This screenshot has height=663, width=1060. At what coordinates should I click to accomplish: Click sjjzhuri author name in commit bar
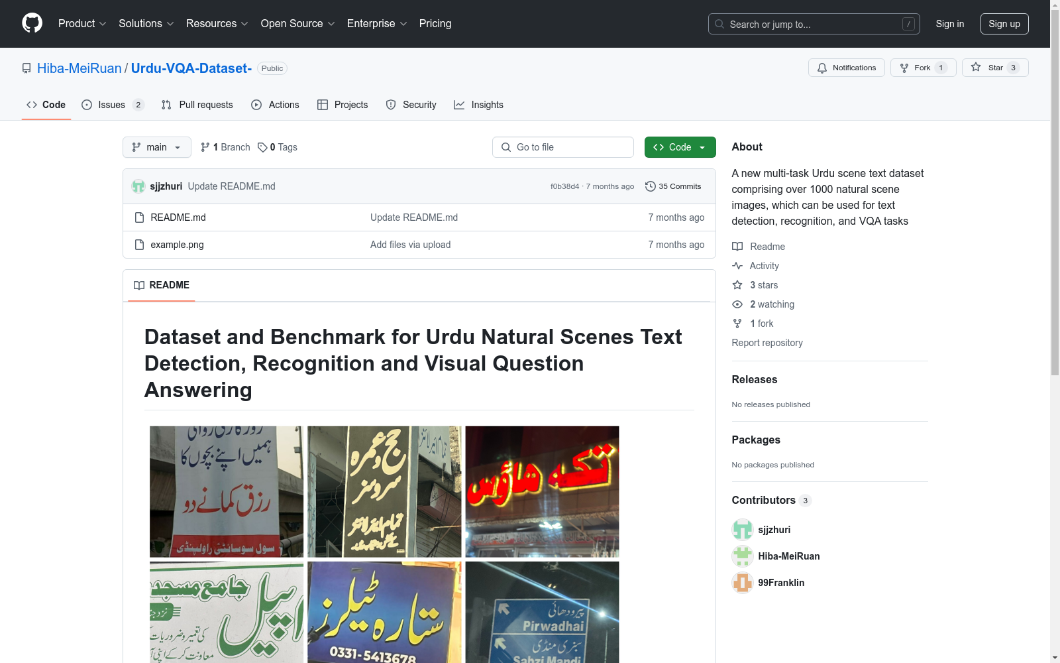166,186
